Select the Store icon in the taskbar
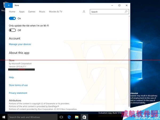Screen dimensions: 160x120 (x=84, y=117)
